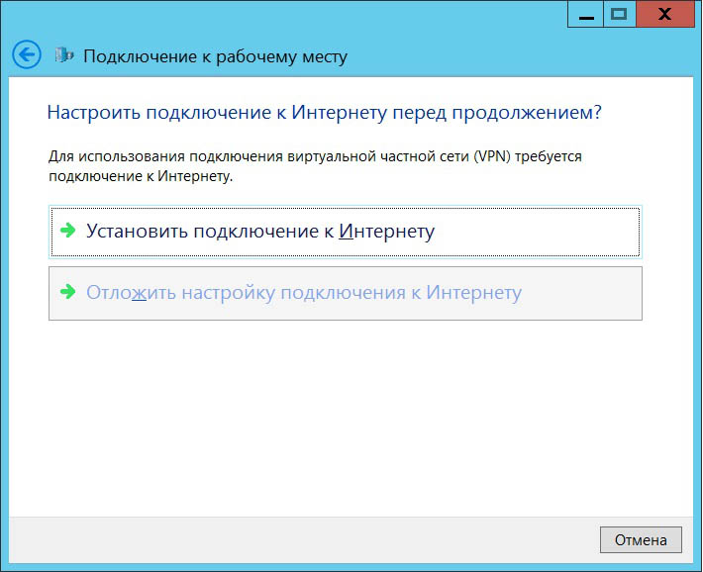Click the blue back arrow button
The image size is (703, 572).
[27, 54]
